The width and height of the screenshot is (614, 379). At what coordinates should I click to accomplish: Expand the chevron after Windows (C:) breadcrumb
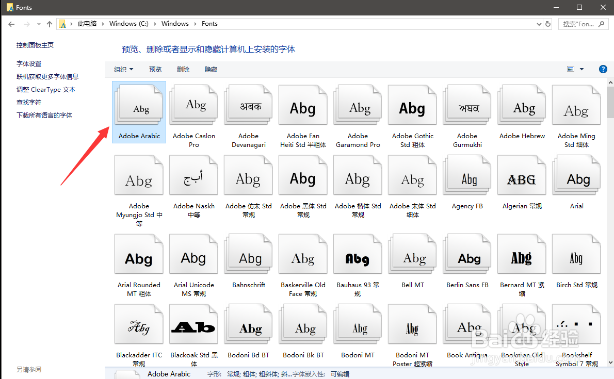155,24
